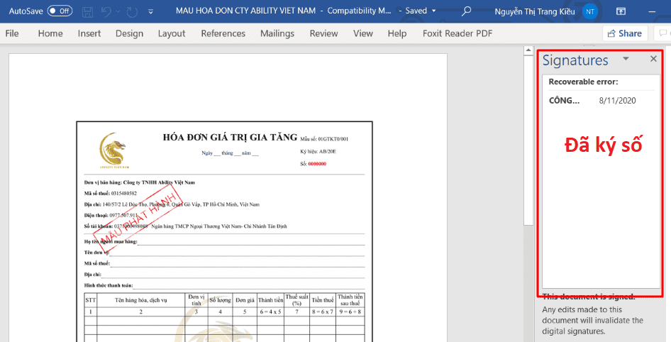Open Ribbon Display Options icon

[621, 11]
